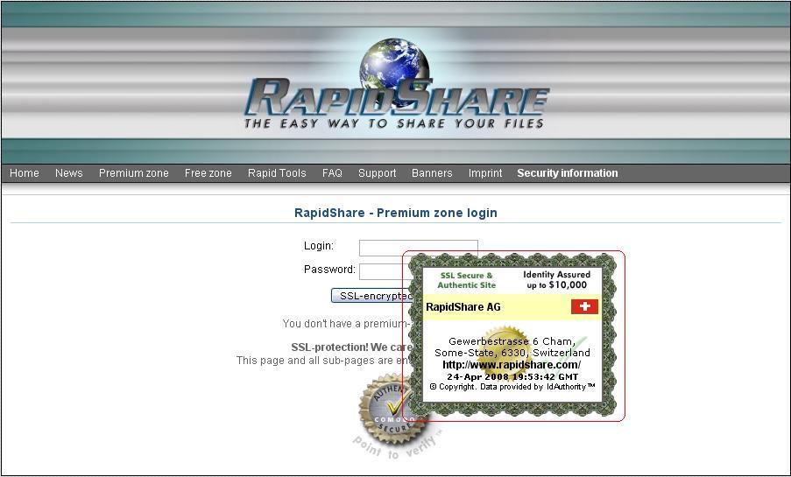Open the Premium zone menu item
Image resolution: width=791 pixels, height=477 pixels.
(x=134, y=173)
